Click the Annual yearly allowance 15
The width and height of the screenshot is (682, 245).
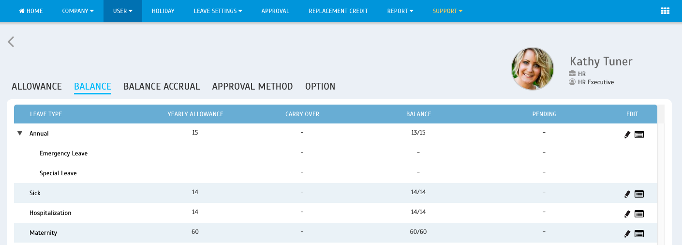(x=195, y=132)
